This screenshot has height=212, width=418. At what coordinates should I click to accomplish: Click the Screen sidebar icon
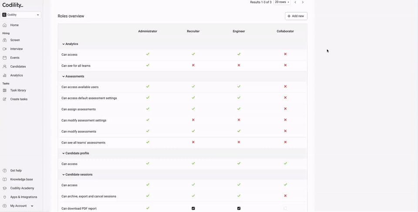click(x=4, y=40)
